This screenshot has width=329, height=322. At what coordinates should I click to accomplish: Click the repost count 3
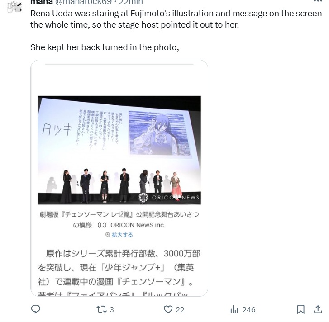[112, 310]
